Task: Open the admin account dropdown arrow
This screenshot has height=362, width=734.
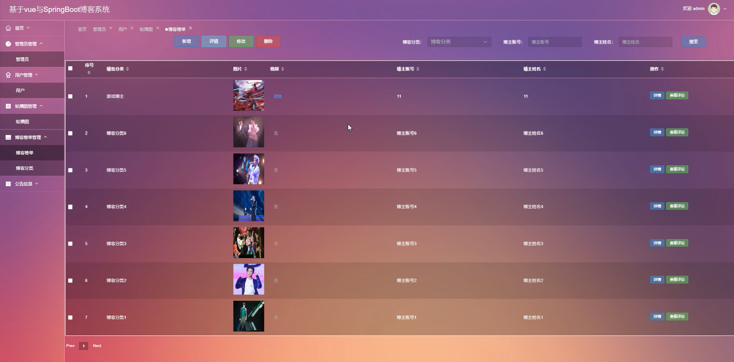Action: [725, 8]
